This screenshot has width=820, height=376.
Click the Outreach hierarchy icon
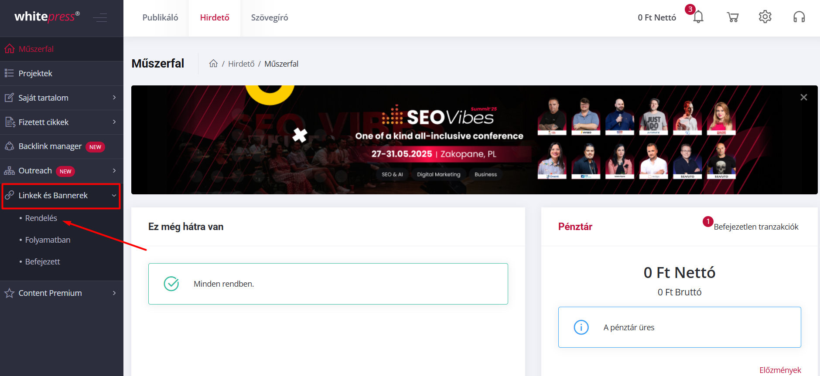point(9,171)
